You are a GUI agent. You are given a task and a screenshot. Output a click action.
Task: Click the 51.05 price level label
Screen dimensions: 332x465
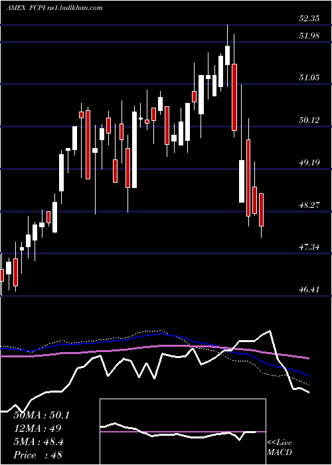[309, 78]
